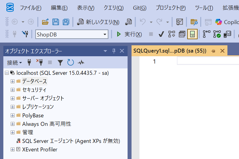Screen dimensions: 239x159
Task: Click the navigate forward arrow icon
Action: (x=31, y=22)
